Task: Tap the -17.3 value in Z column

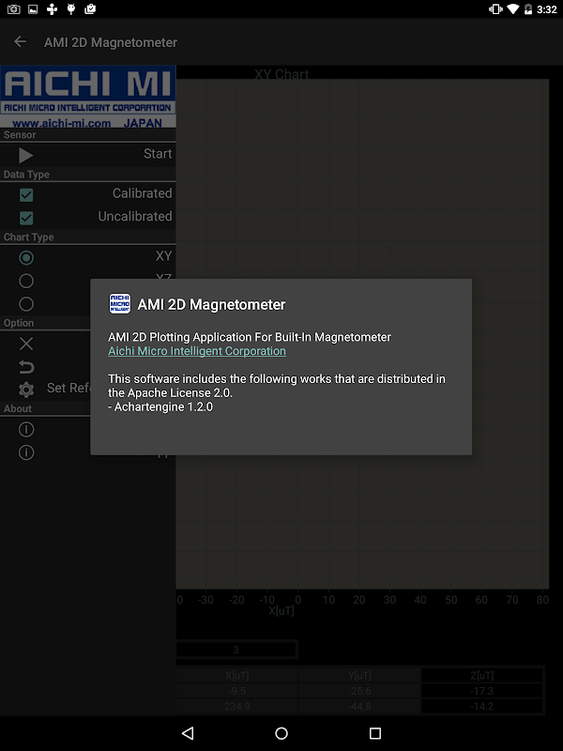Action: pyautogui.click(x=482, y=691)
